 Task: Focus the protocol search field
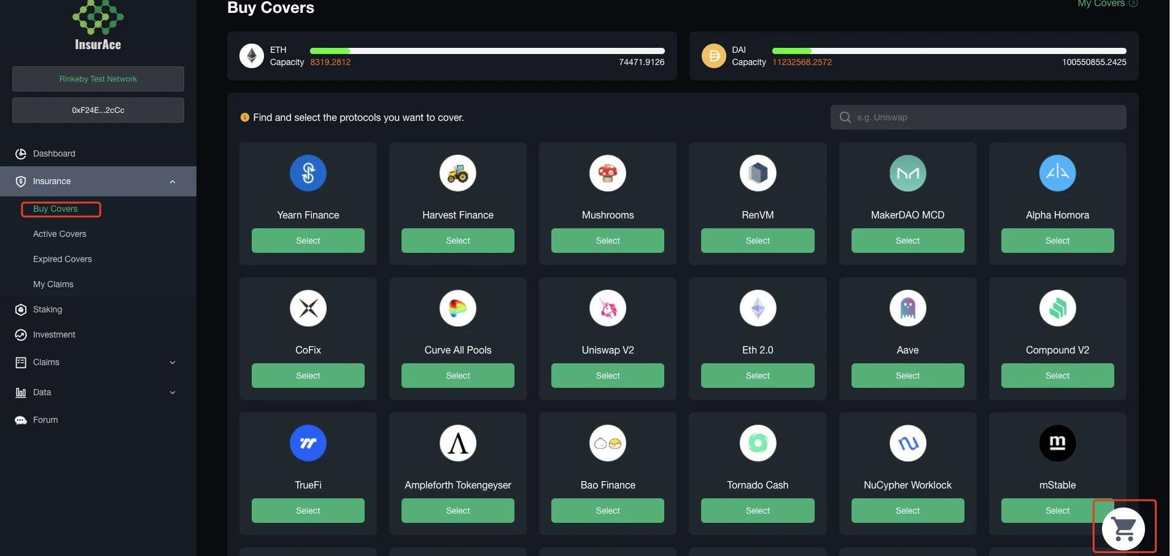pyautogui.click(x=979, y=117)
